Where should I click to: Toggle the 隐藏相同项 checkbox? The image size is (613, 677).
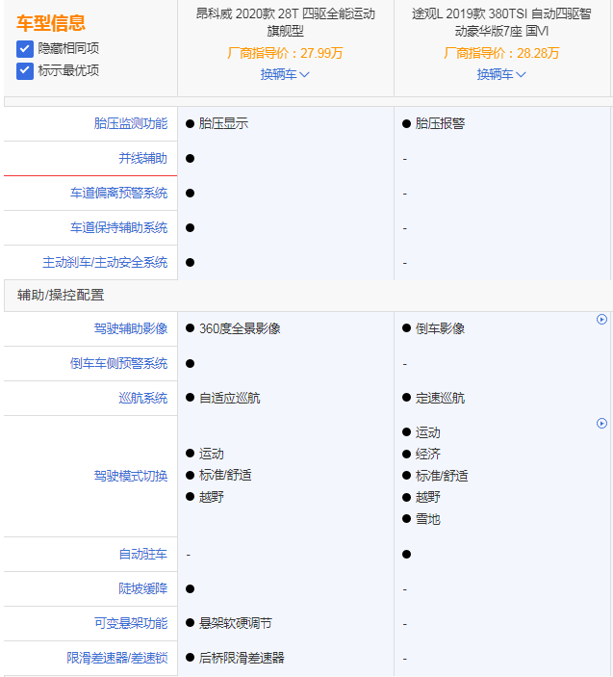pos(25,48)
